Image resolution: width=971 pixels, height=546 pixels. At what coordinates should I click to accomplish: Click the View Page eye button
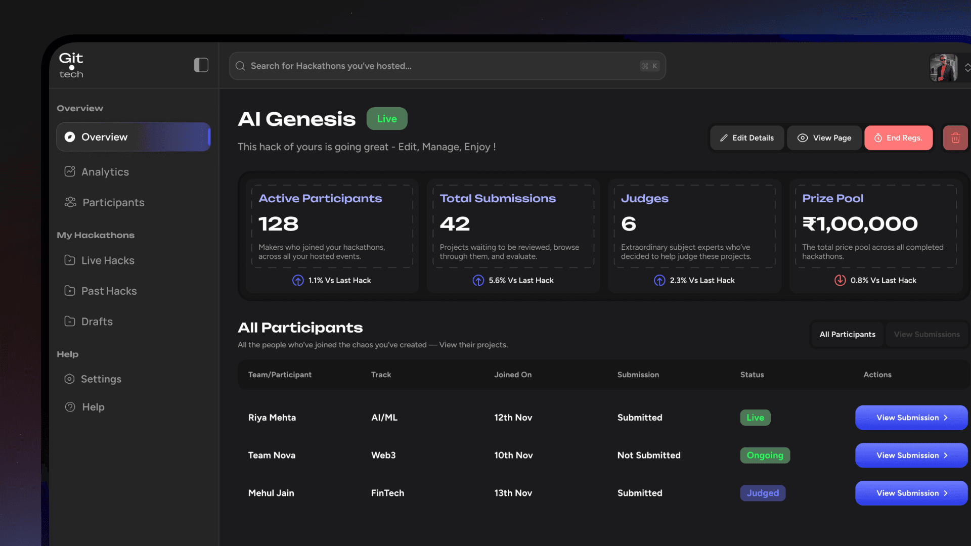(824, 138)
